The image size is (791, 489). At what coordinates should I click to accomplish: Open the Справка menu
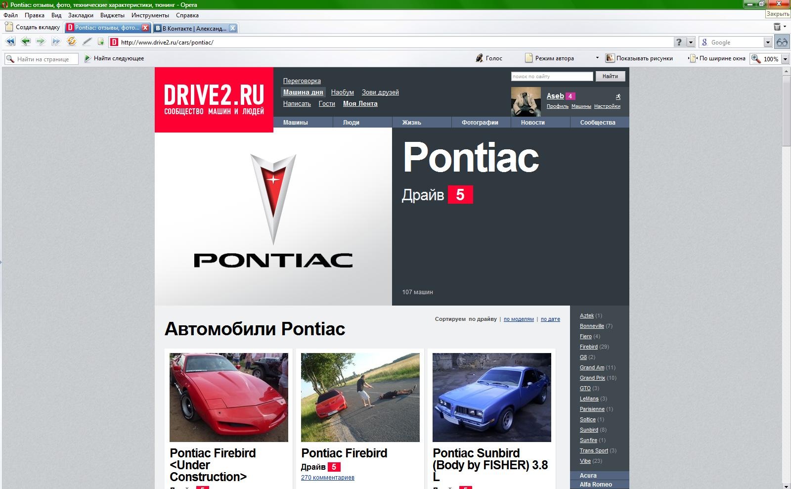point(187,15)
